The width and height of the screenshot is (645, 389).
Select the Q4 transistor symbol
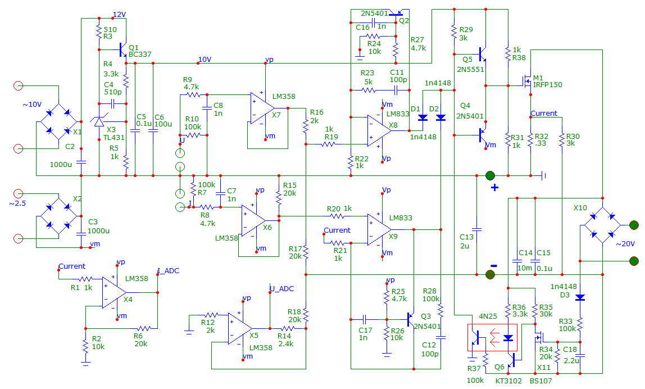pos(482,134)
